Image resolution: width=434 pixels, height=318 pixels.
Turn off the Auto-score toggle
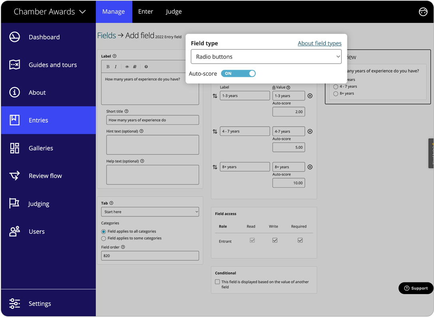[239, 73]
